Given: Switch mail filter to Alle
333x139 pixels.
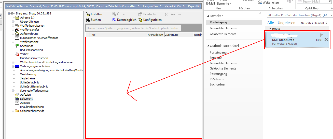Looking at the screenshot, I should coord(271,23).
